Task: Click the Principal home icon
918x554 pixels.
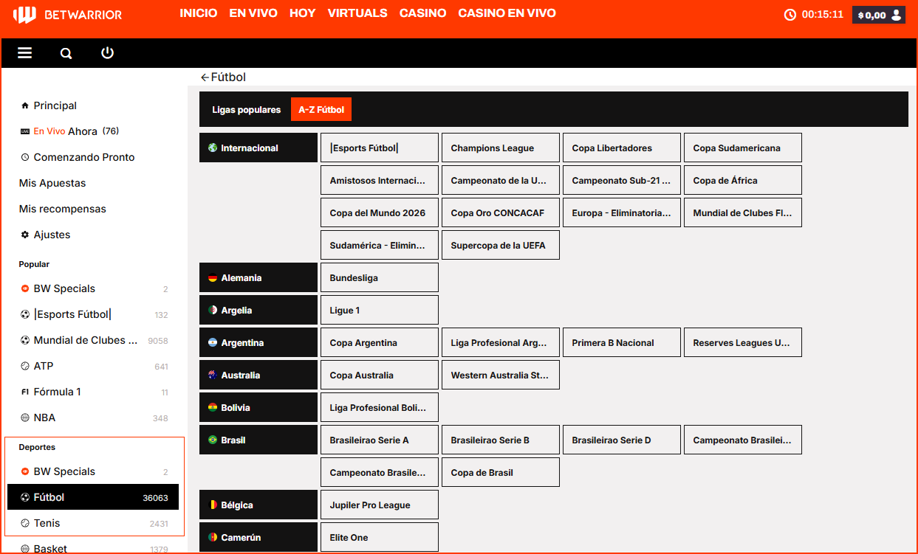Action: tap(25, 105)
